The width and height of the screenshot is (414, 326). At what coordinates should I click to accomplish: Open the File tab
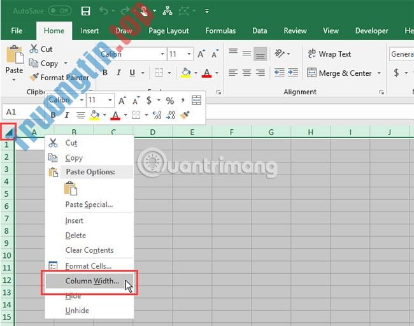(x=17, y=31)
